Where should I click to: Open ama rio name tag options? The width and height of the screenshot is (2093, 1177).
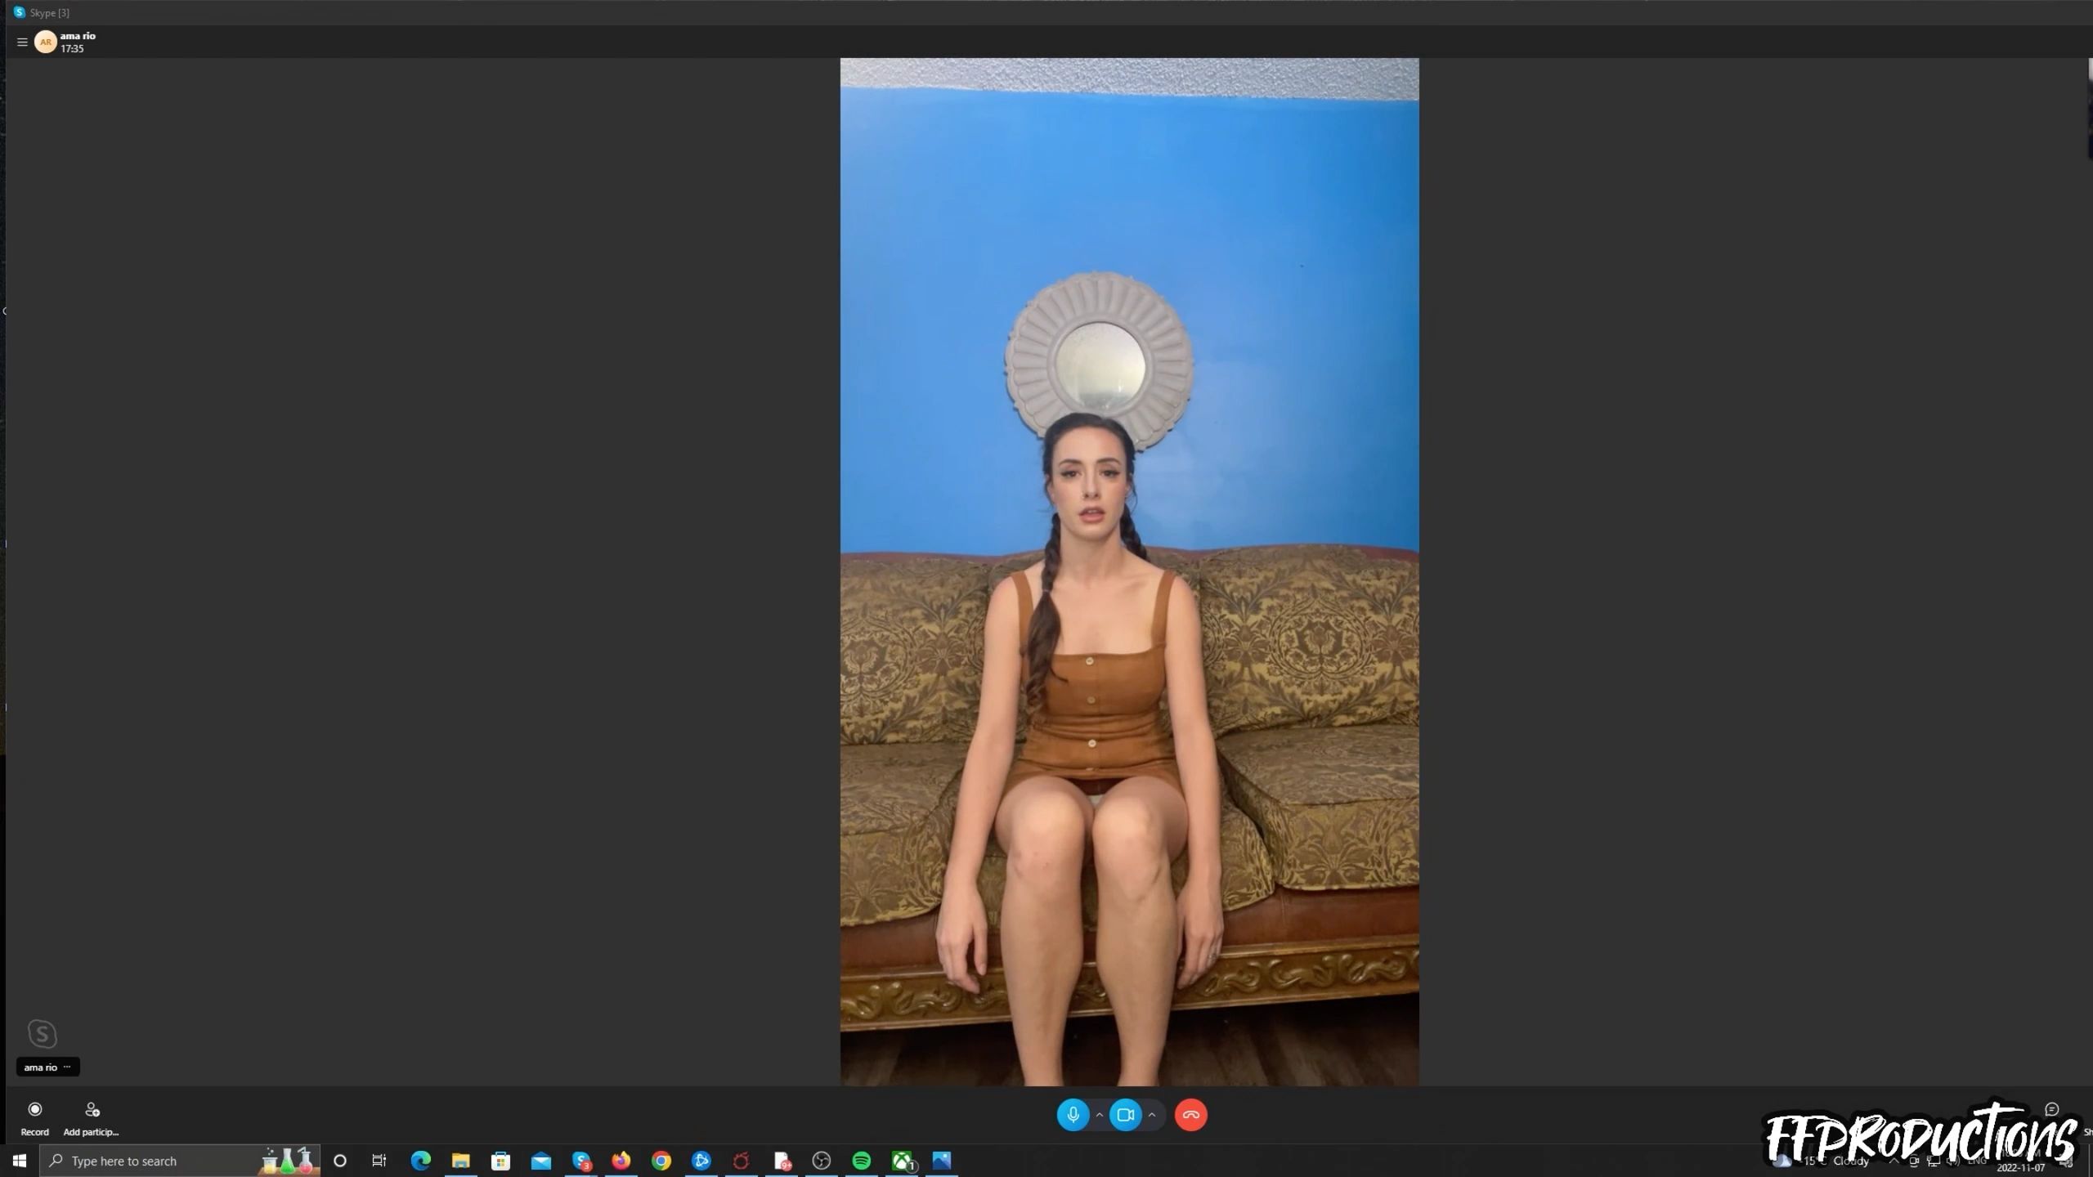click(67, 1067)
